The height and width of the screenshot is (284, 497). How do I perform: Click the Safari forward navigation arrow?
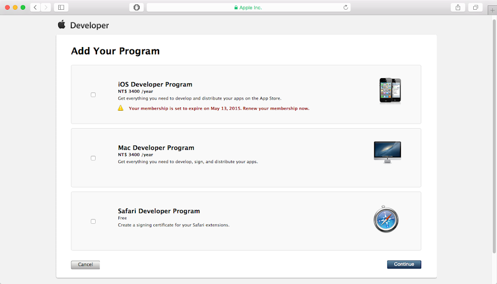46,7
